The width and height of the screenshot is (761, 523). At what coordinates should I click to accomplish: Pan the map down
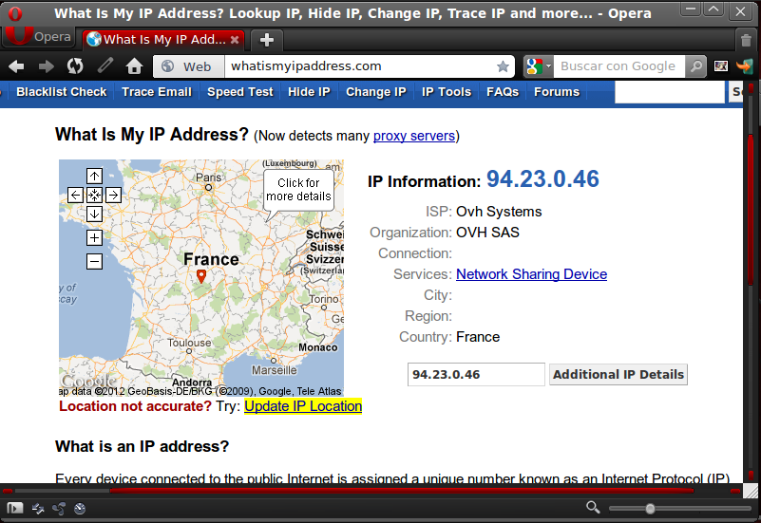(94, 214)
